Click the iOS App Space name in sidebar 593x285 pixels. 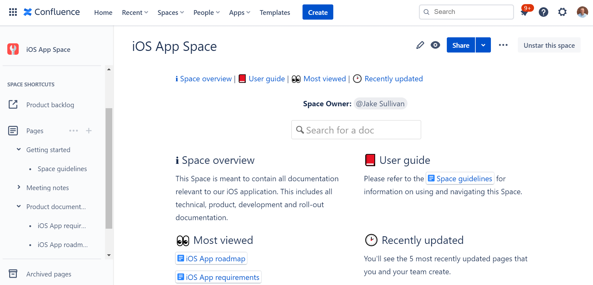[48, 50]
